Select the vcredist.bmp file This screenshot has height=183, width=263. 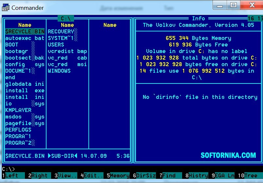pyautogui.click(x=67, y=51)
